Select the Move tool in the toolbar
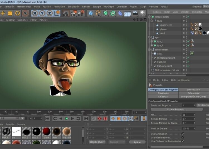 [x=3, y=13]
